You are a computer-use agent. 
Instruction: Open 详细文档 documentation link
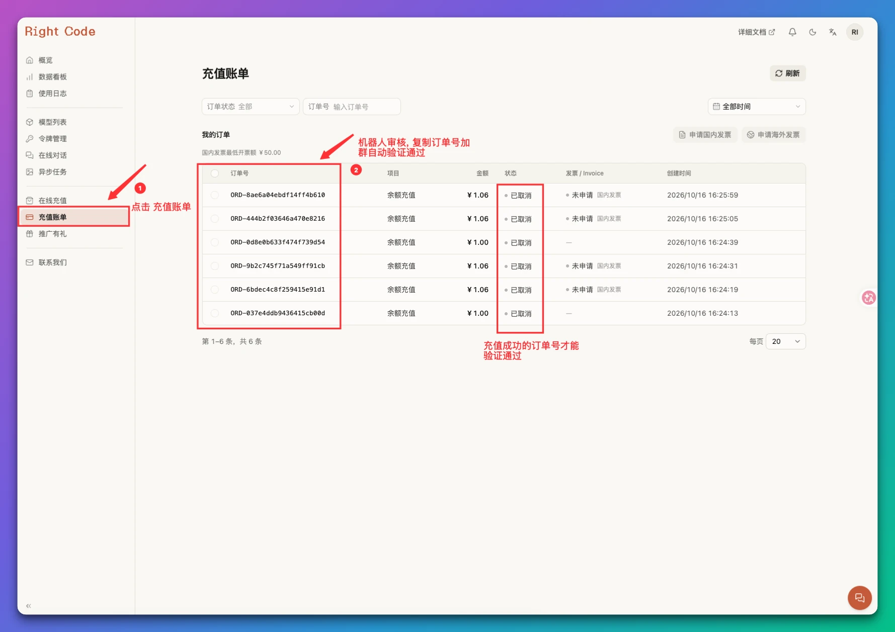pos(756,32)
